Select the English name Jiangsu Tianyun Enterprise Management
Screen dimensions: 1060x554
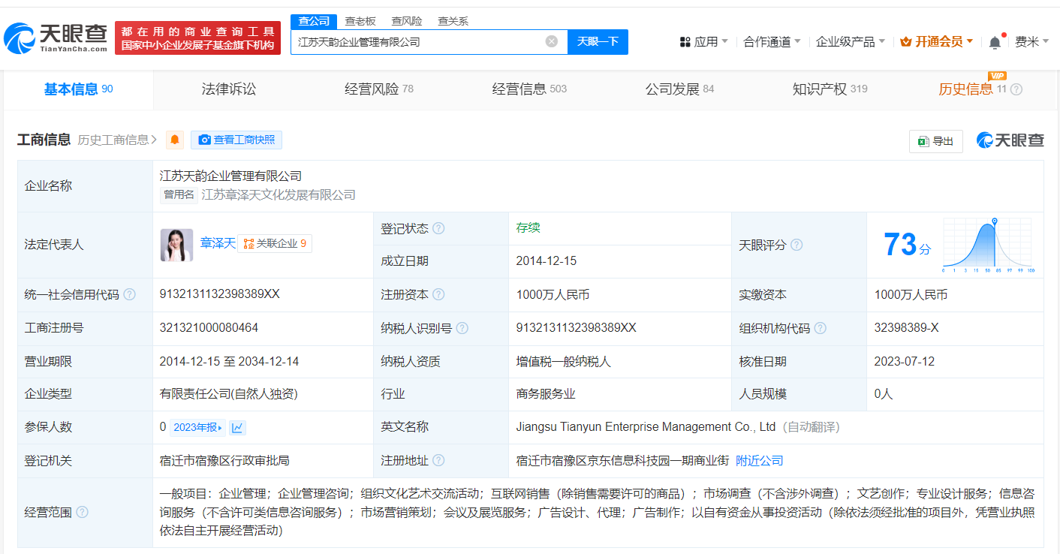pyautogui.click(x=646, y=427)
